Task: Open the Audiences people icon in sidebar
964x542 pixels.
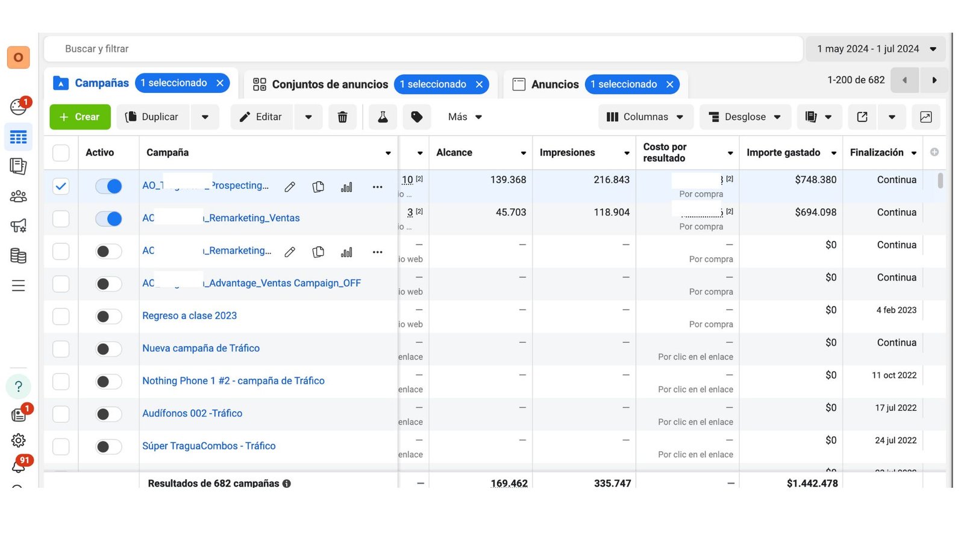Action: click(x=18, y=196)
